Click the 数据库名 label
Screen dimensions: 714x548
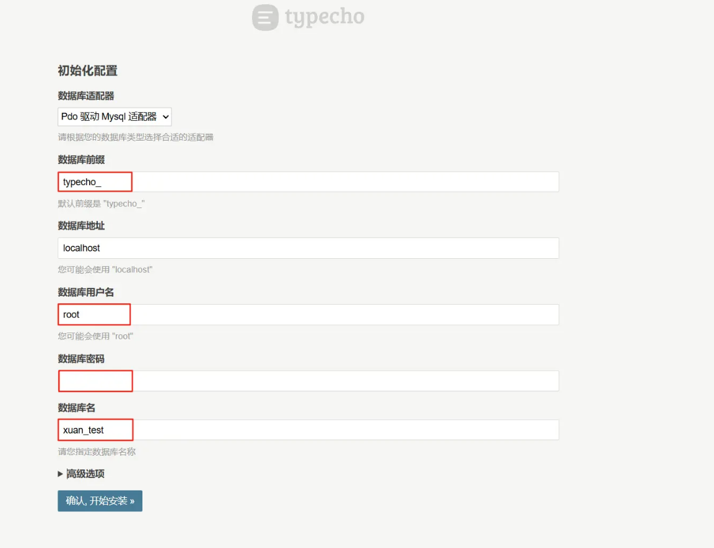pyautogui.click(x=76, y=407)
